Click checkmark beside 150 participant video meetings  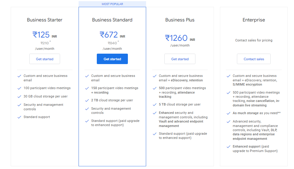87,88
